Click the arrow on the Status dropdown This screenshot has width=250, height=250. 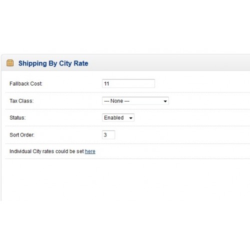tap(131, 118)
